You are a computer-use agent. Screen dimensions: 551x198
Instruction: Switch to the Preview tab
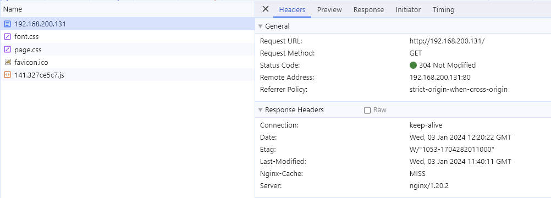tap(329, 9)
